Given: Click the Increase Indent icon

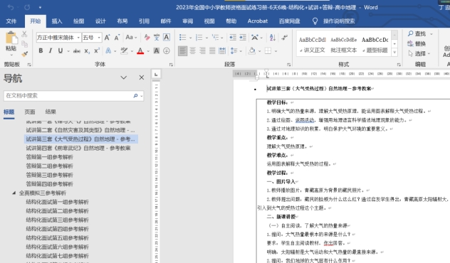Looking at the screenshot, I should pyautogui.click(x=243, y=37).
